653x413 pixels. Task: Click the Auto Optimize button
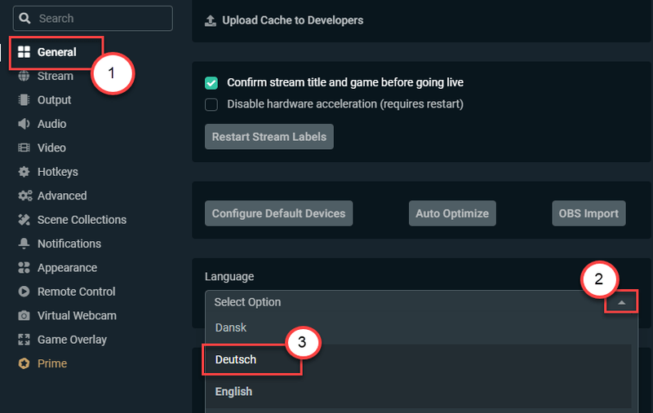tap(452, 213)
